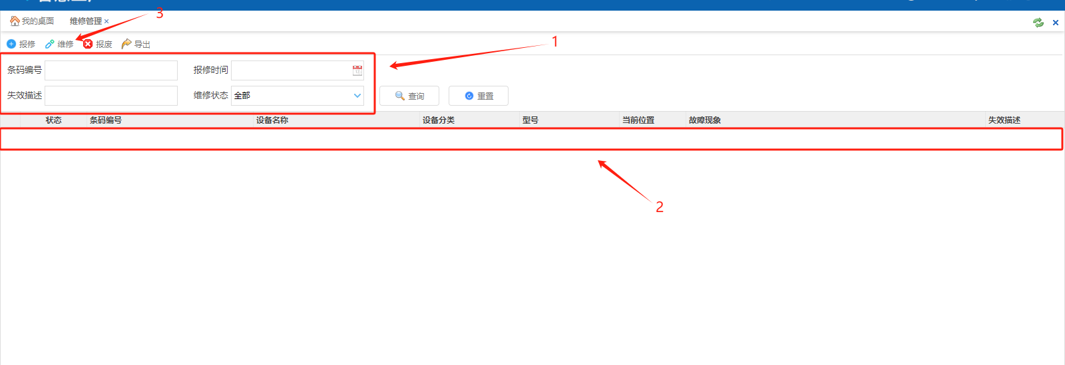This screenshot has width=1065, height=365.
Task: Click the 导出 (export) toolbar icon
Action: (126, 44)
